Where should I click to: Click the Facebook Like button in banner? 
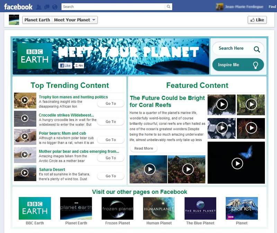65,65
